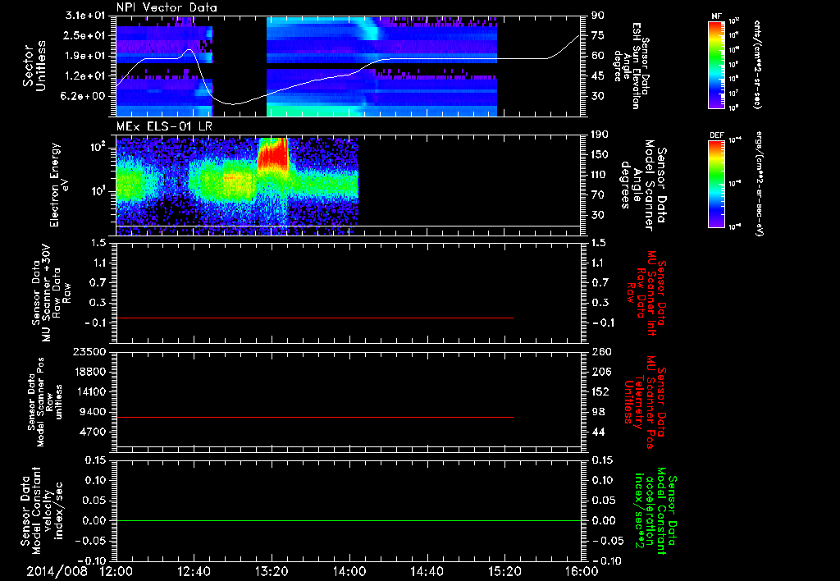840x581 pixels.
Task: Click the '2014/008' date label
Action: (x=57, y=571)
